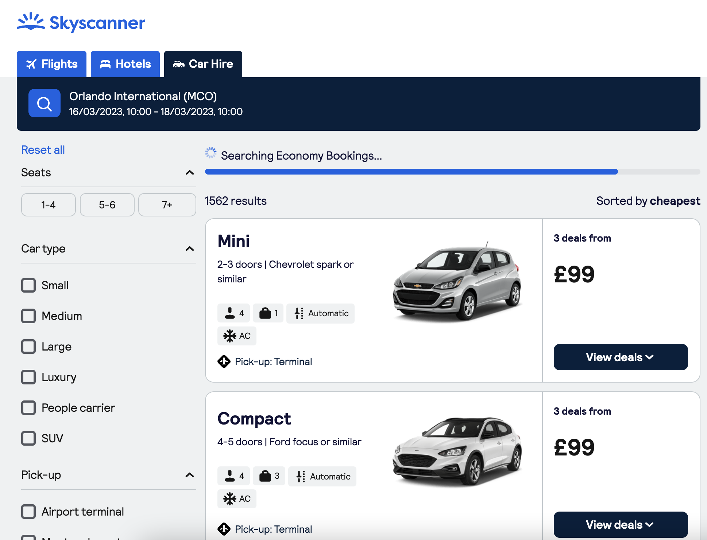Click the seats icon on Mini card
This screenshot has width=707, height=540.
(x=230, y=313)
